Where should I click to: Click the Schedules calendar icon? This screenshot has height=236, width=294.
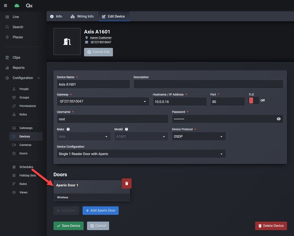coord(14,167)
